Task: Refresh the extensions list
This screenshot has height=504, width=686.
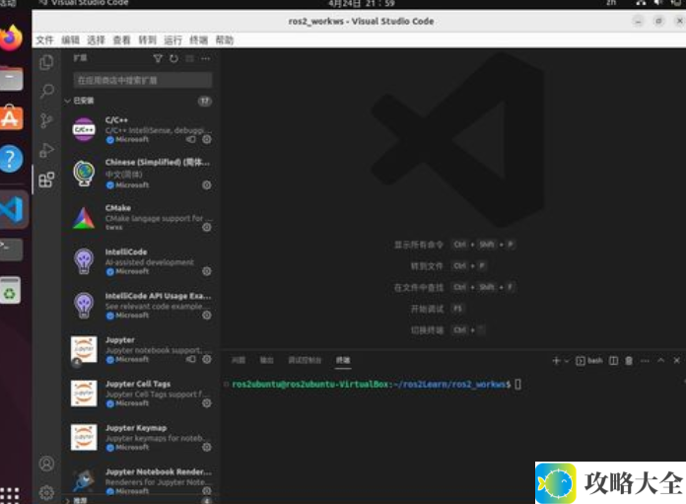Action: coord(173,58)
